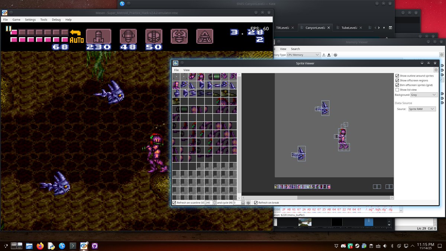Click the cycle (H) input field
The width and height of the screenshot is (446, 251).
pos(237,203)
